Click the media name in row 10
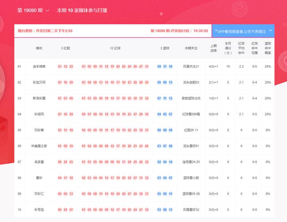The width and height of the screenshot is (287, 222). point(39,210)
